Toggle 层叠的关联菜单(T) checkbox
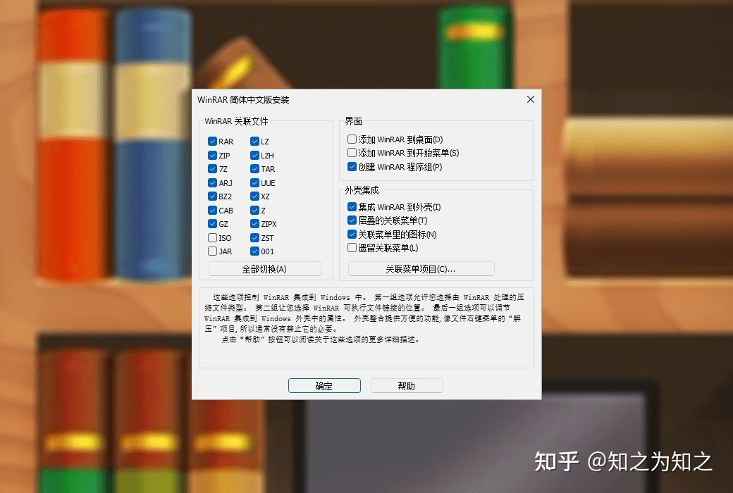 (352, 220)
